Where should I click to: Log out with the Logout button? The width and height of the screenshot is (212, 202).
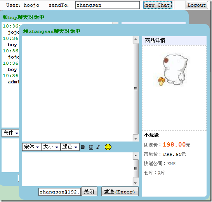click(x=197, y=5)
